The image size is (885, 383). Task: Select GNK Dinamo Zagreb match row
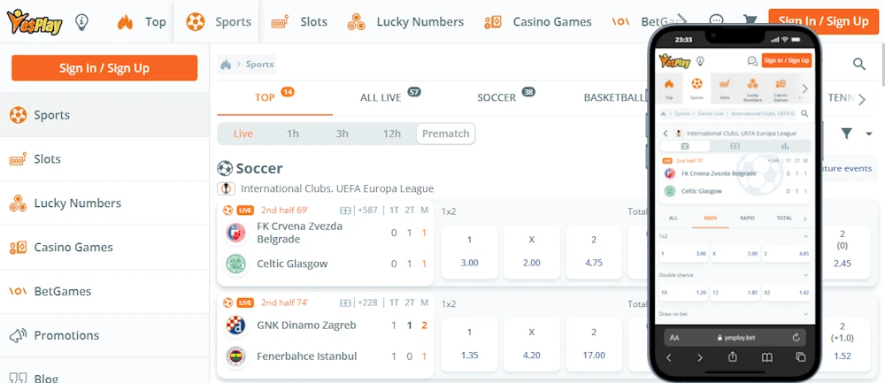click(x=326, y=336)
